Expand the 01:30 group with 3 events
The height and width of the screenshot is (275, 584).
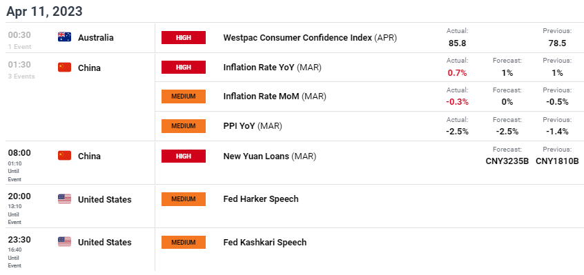pyautogui.click(x=21, y=70)
